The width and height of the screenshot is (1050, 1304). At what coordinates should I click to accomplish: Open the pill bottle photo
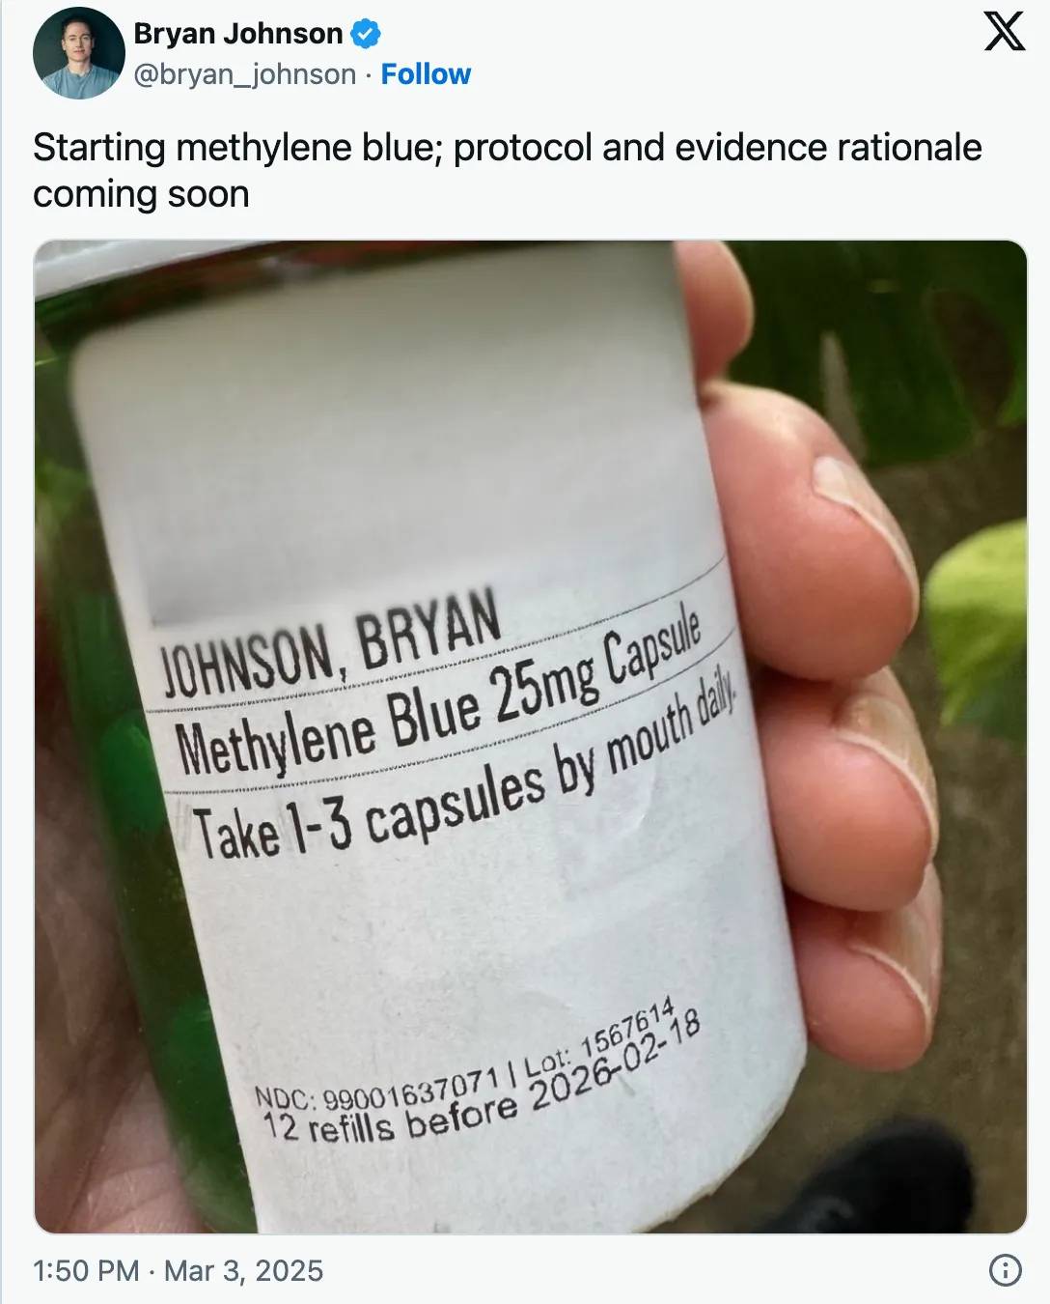coord(531,737)
